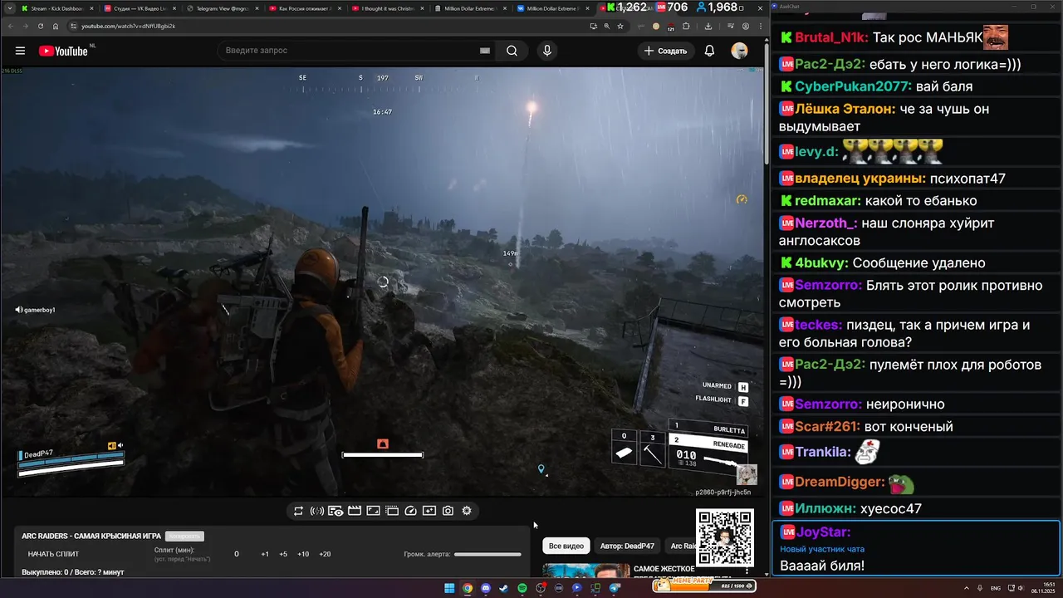Select the JoyStar Ваааай биля! chat message
Viewport: 1063px width, 598px height.
[916, 549]
